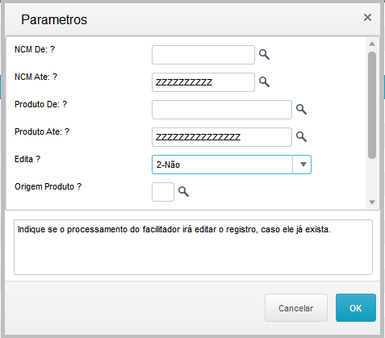The height and width of the screenshot is (338, 385).
Task: Click the Produto Ate magnifier icon
Action: click(x=301, y=137)
